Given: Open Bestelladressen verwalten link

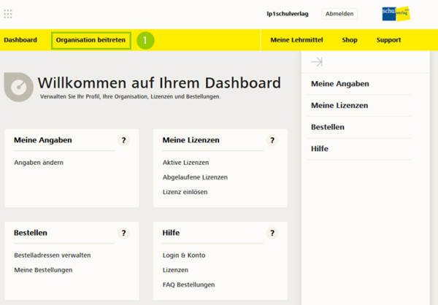Looking at the screenshot, I should [x=53, y=255].
